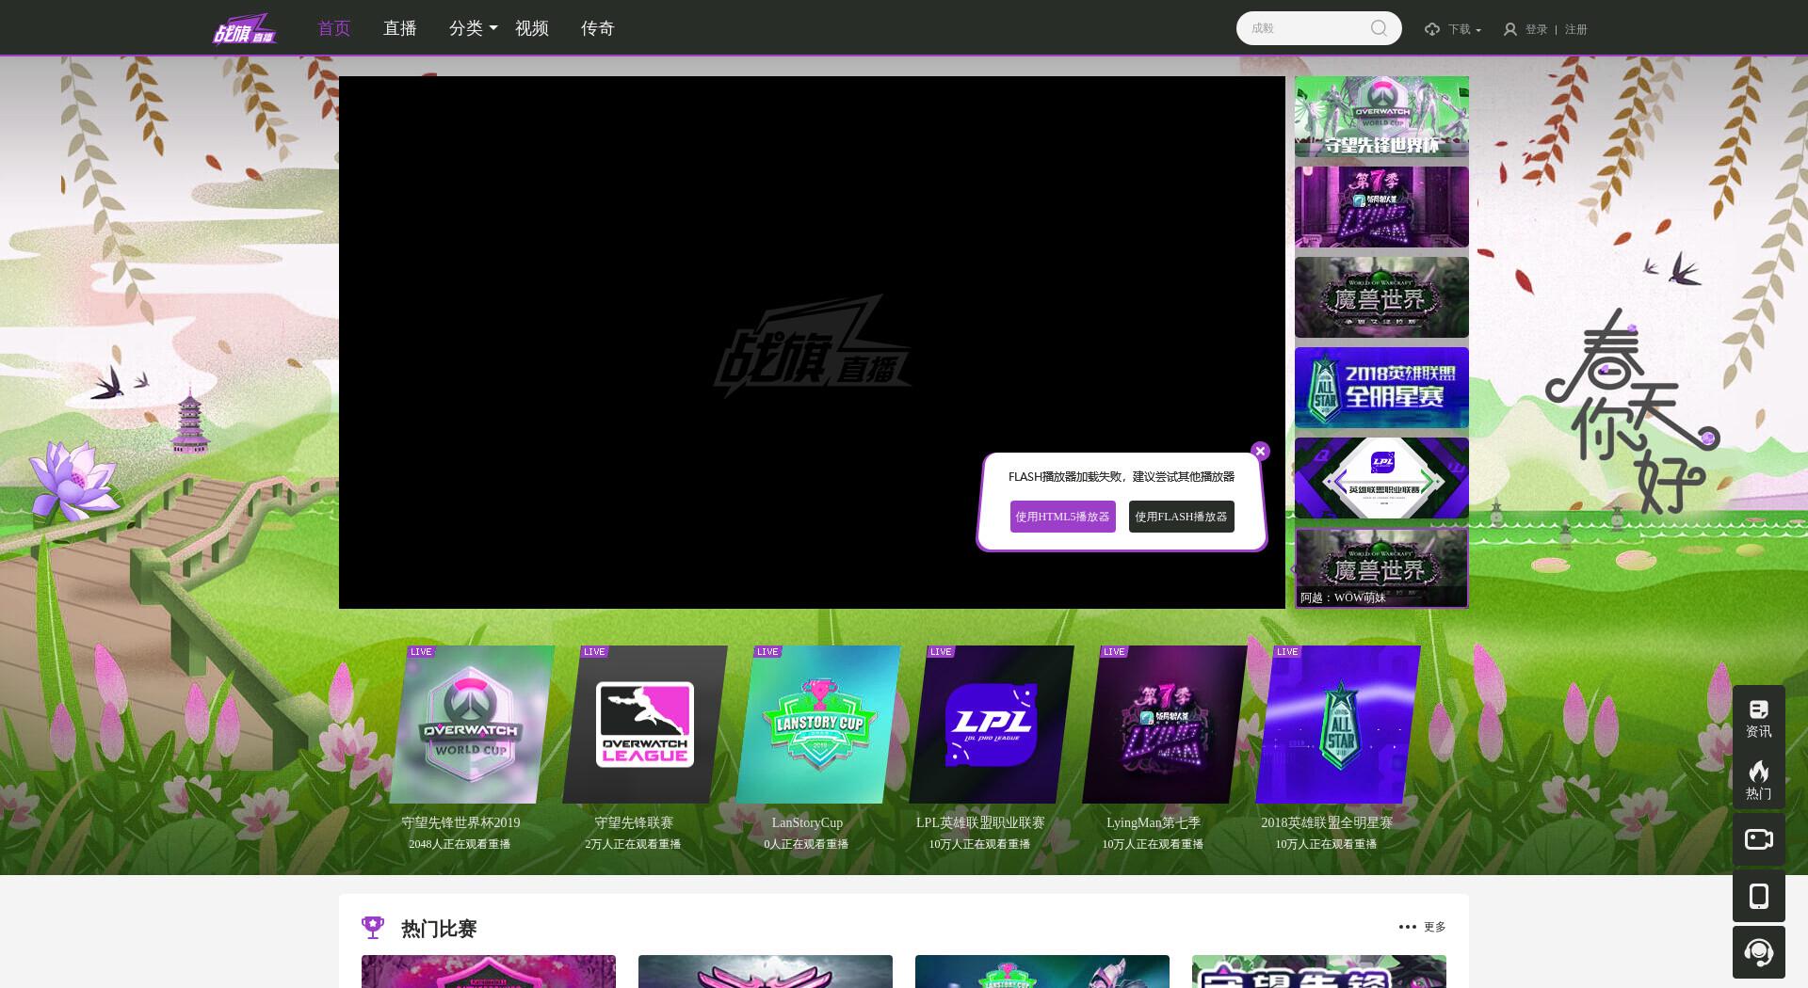Click the 守望先锋世界杯2019 title text
Viewport: 1808px width, 988px height.
pyautogui.click(x=460, y=822)
